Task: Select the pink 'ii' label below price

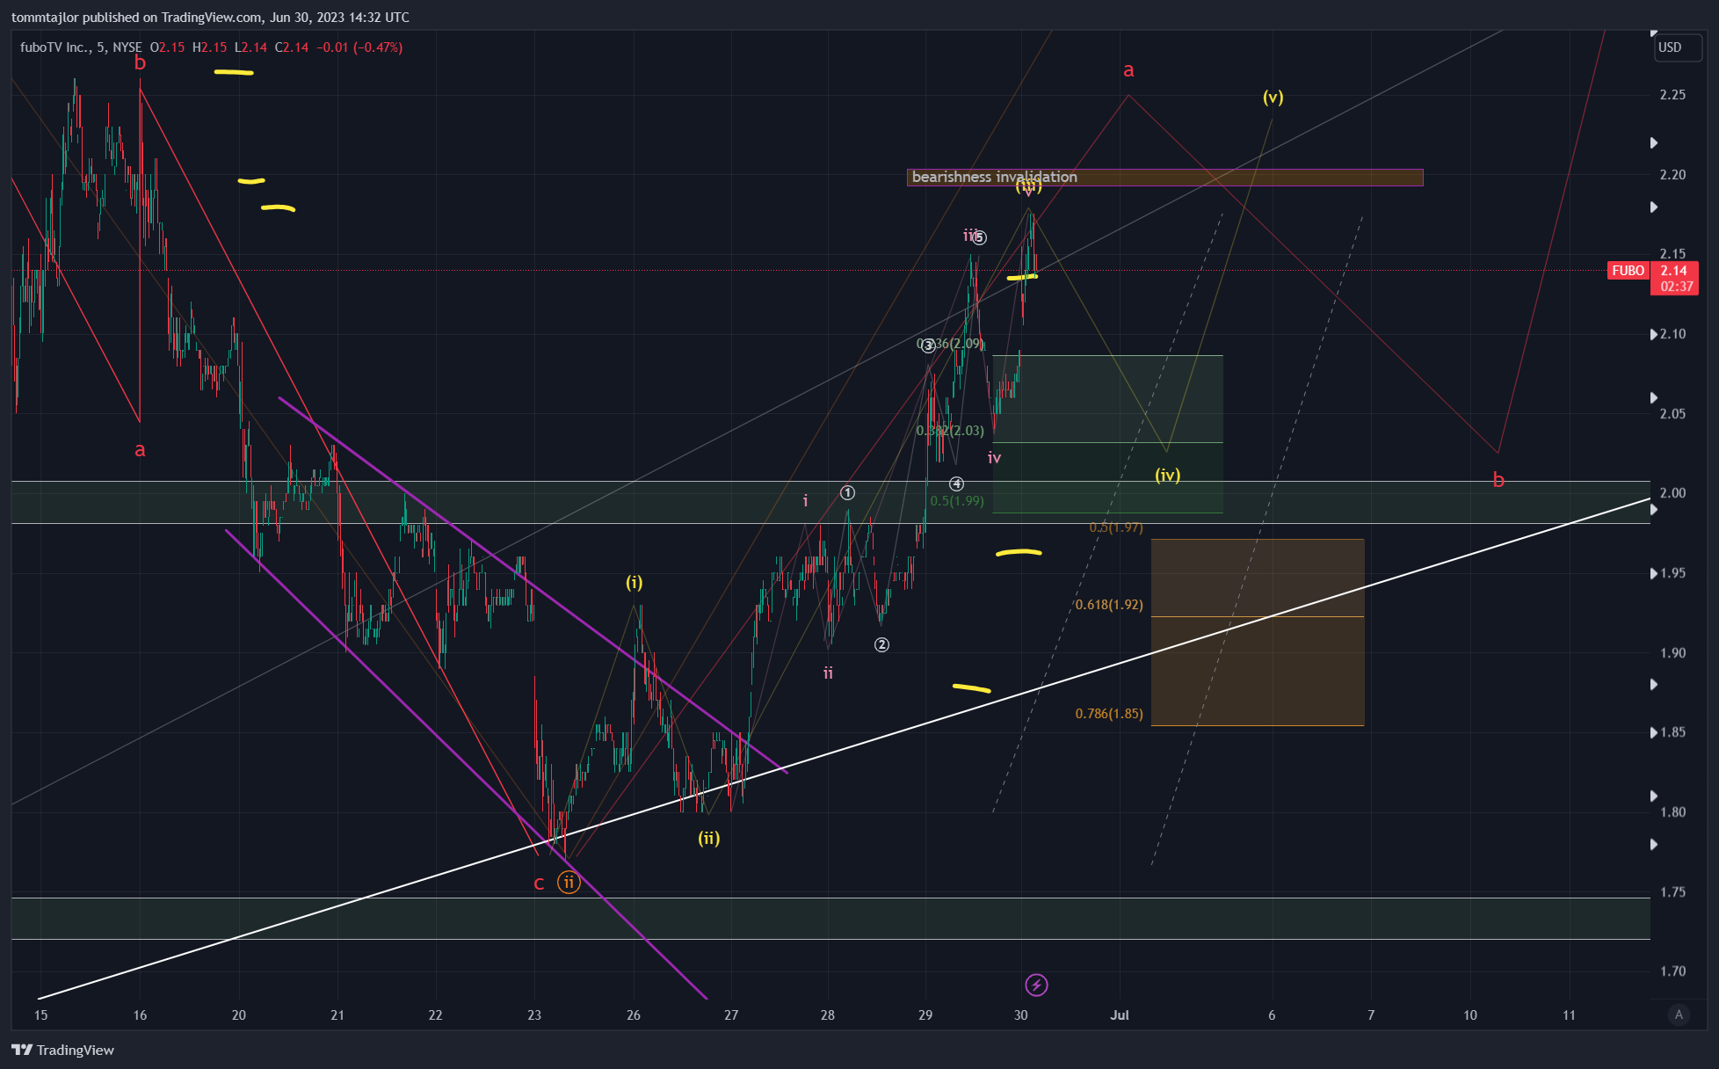Action: (x=828, y=673)
